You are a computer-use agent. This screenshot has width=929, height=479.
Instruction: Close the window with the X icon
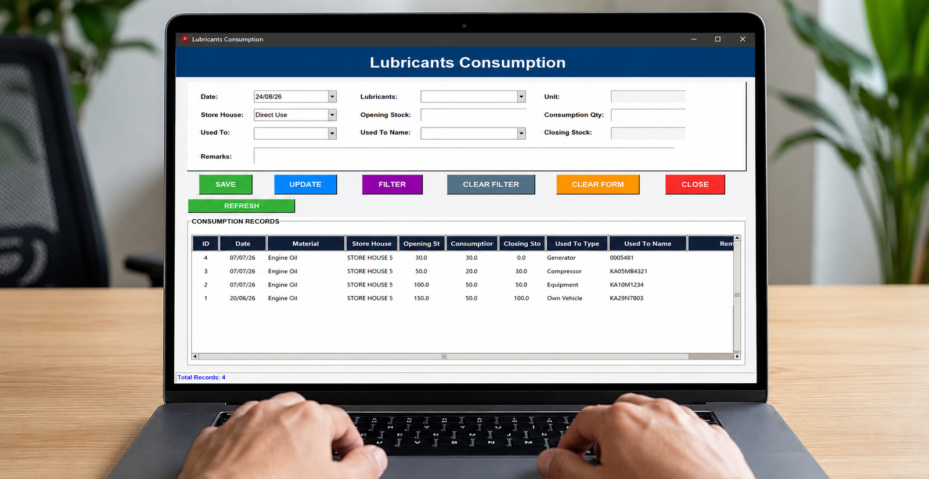click(x=743, y=39)
